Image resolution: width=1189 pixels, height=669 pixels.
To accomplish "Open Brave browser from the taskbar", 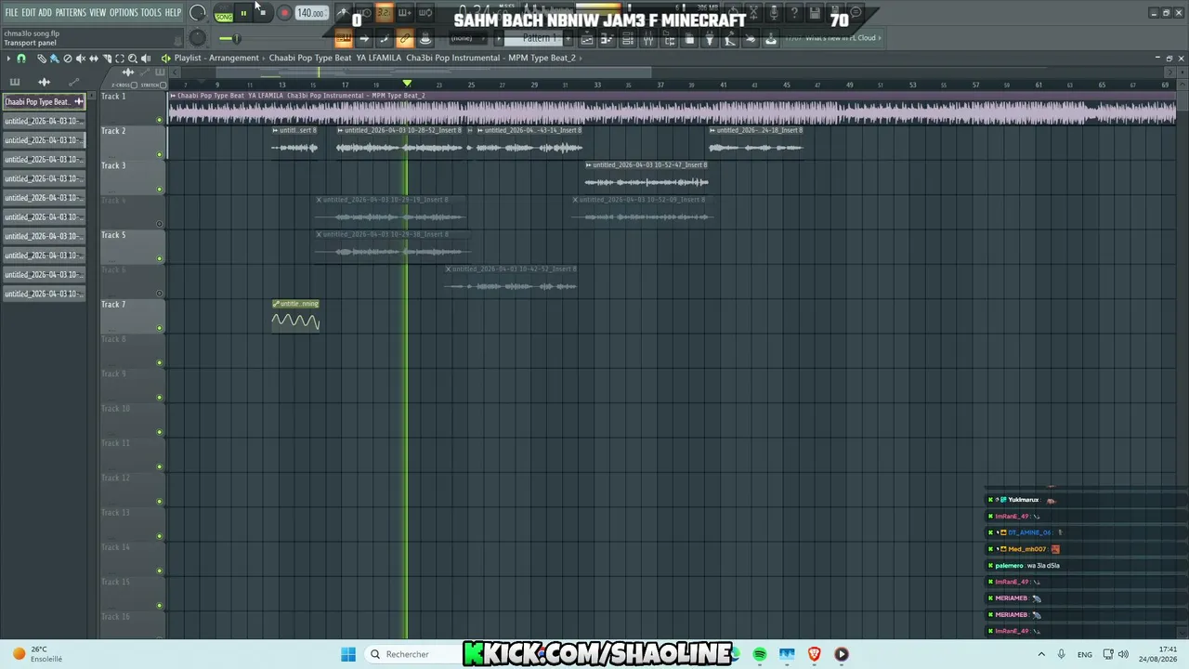I will tap(815, 654).
